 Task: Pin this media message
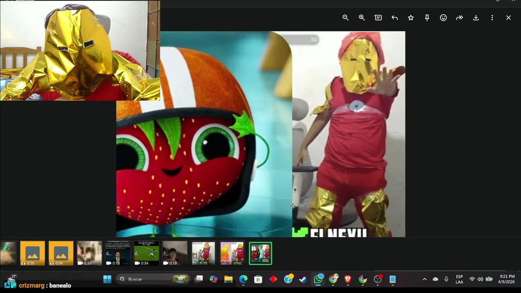(x=427, y=18)
